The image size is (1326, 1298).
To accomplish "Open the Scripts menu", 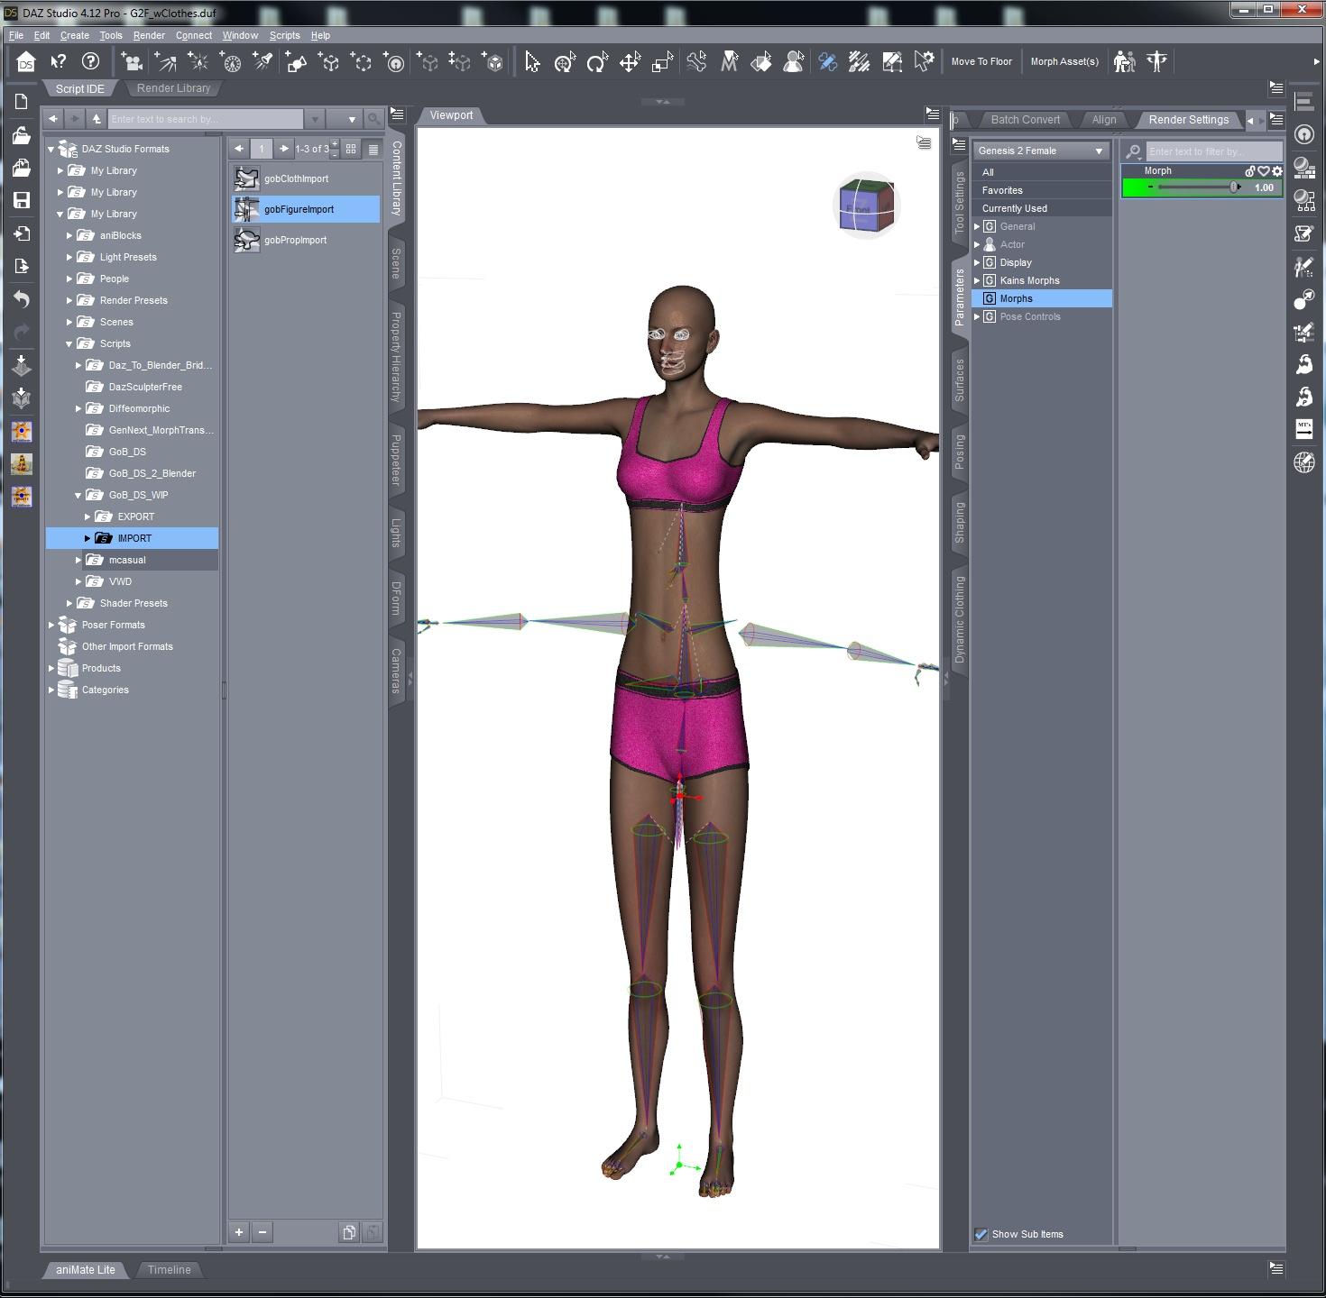I will click(x=284, y=35).
